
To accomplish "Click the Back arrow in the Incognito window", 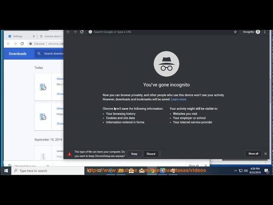I will coord(68,32).
